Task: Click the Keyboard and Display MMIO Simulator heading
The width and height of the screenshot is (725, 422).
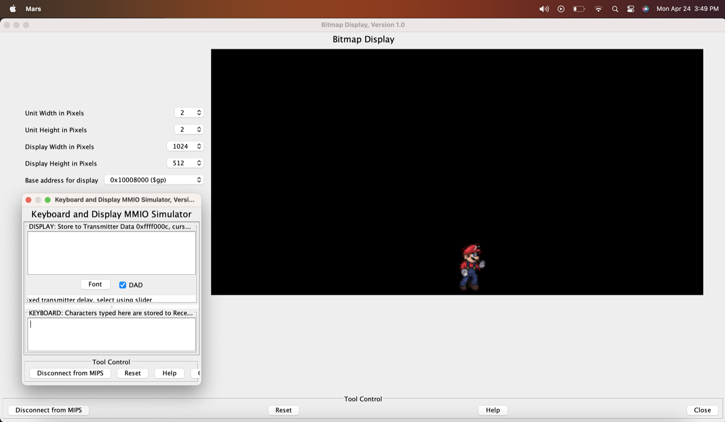Action: pos(111,214)
